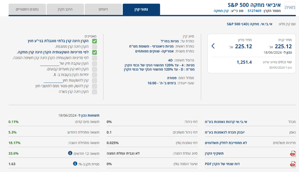Click the קרן מחקה type link
Screen dimensions: 299x172
click(x=221, y=11)
